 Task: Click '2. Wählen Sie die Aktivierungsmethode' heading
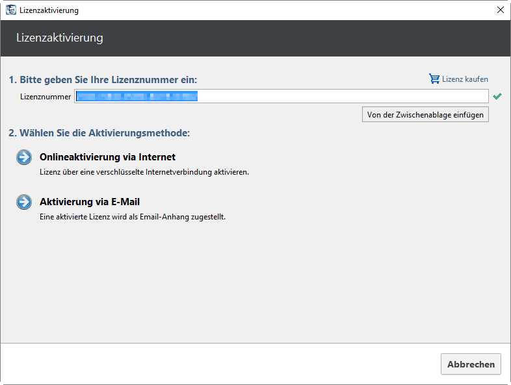click(x=99, y=133)
